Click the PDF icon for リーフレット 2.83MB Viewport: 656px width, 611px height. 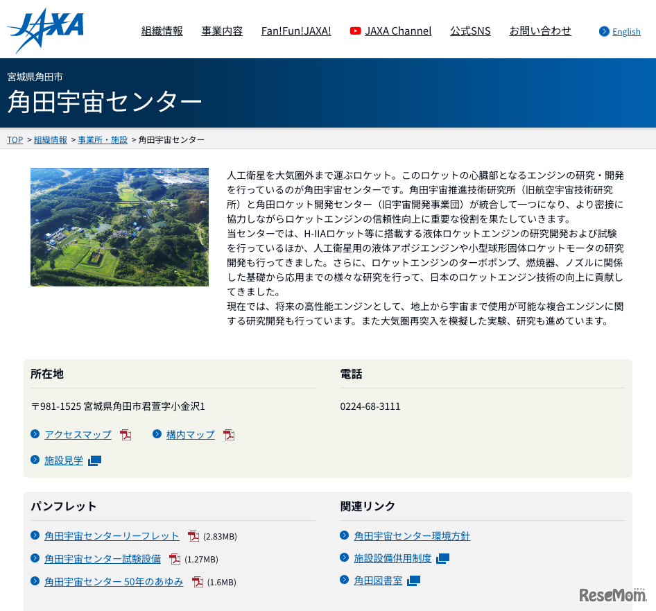click(x=193, y=536)
